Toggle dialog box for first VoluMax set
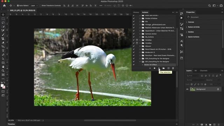224x126 pixels. (137, 40)
